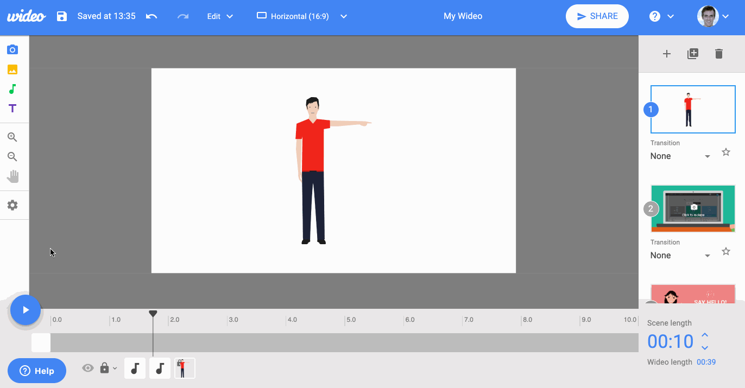
Task: Open the music/audio tool in sidebar
Action: coord(12,89)
